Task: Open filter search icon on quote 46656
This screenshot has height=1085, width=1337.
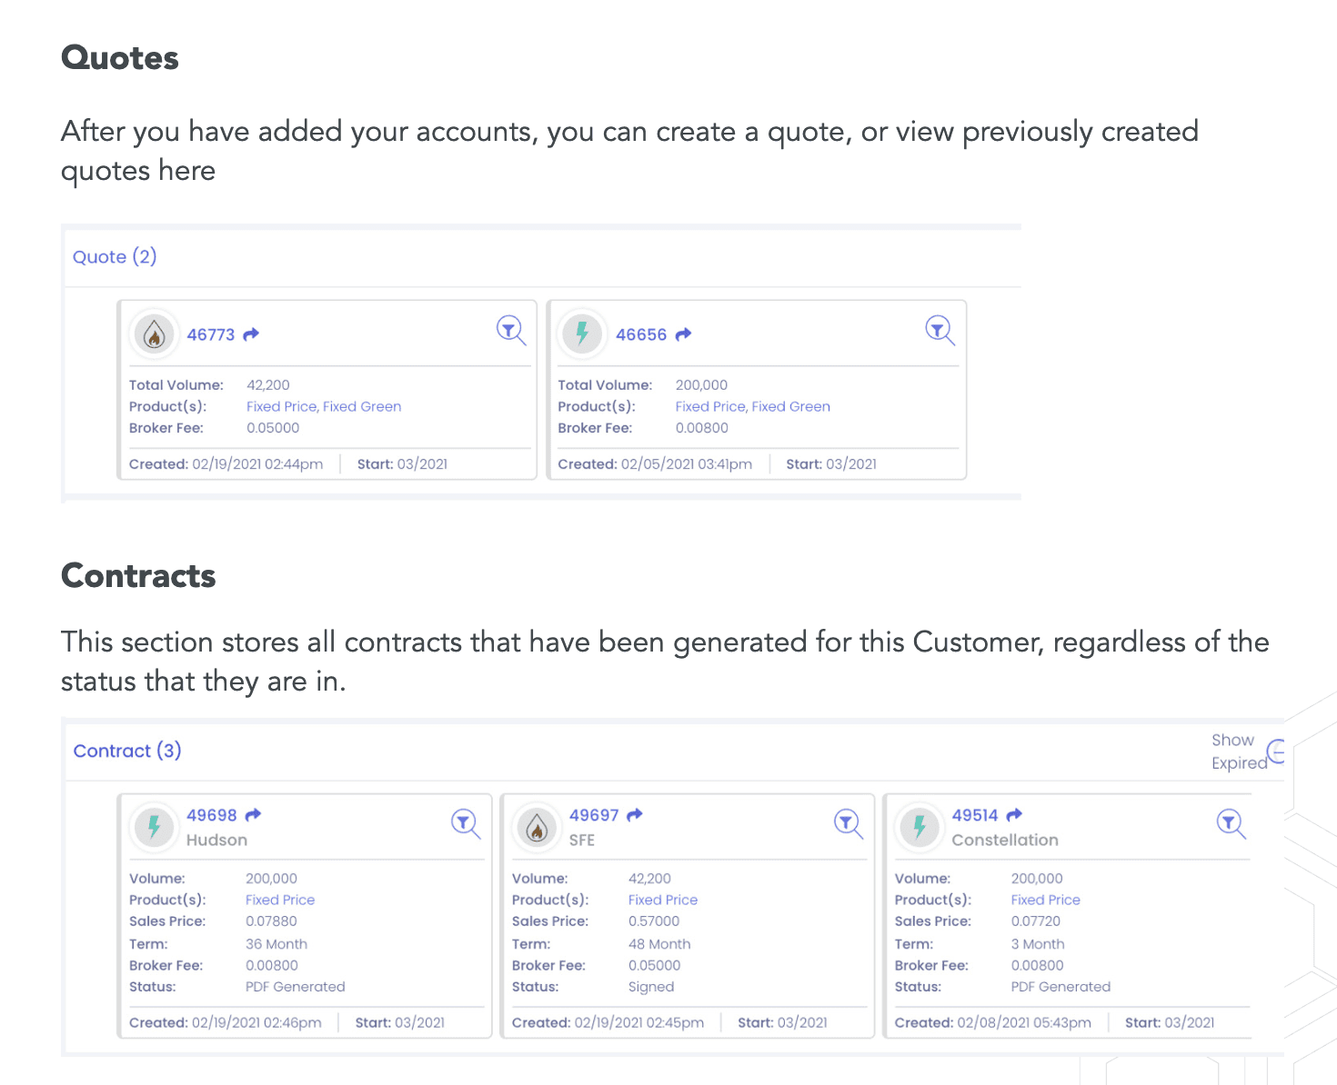Action: [x=940, y=330]
